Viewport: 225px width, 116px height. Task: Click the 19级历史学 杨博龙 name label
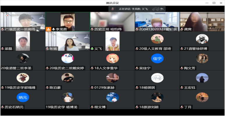(x=62, y=107)
